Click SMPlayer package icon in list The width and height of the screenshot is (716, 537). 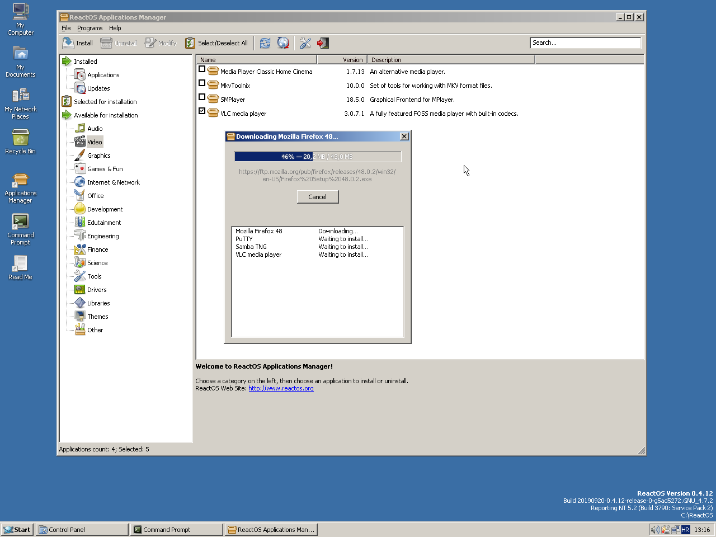[213, 99]
